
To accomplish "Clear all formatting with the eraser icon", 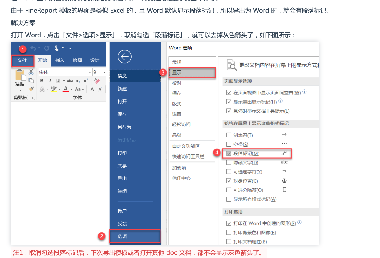I will (x=97, y=81).
